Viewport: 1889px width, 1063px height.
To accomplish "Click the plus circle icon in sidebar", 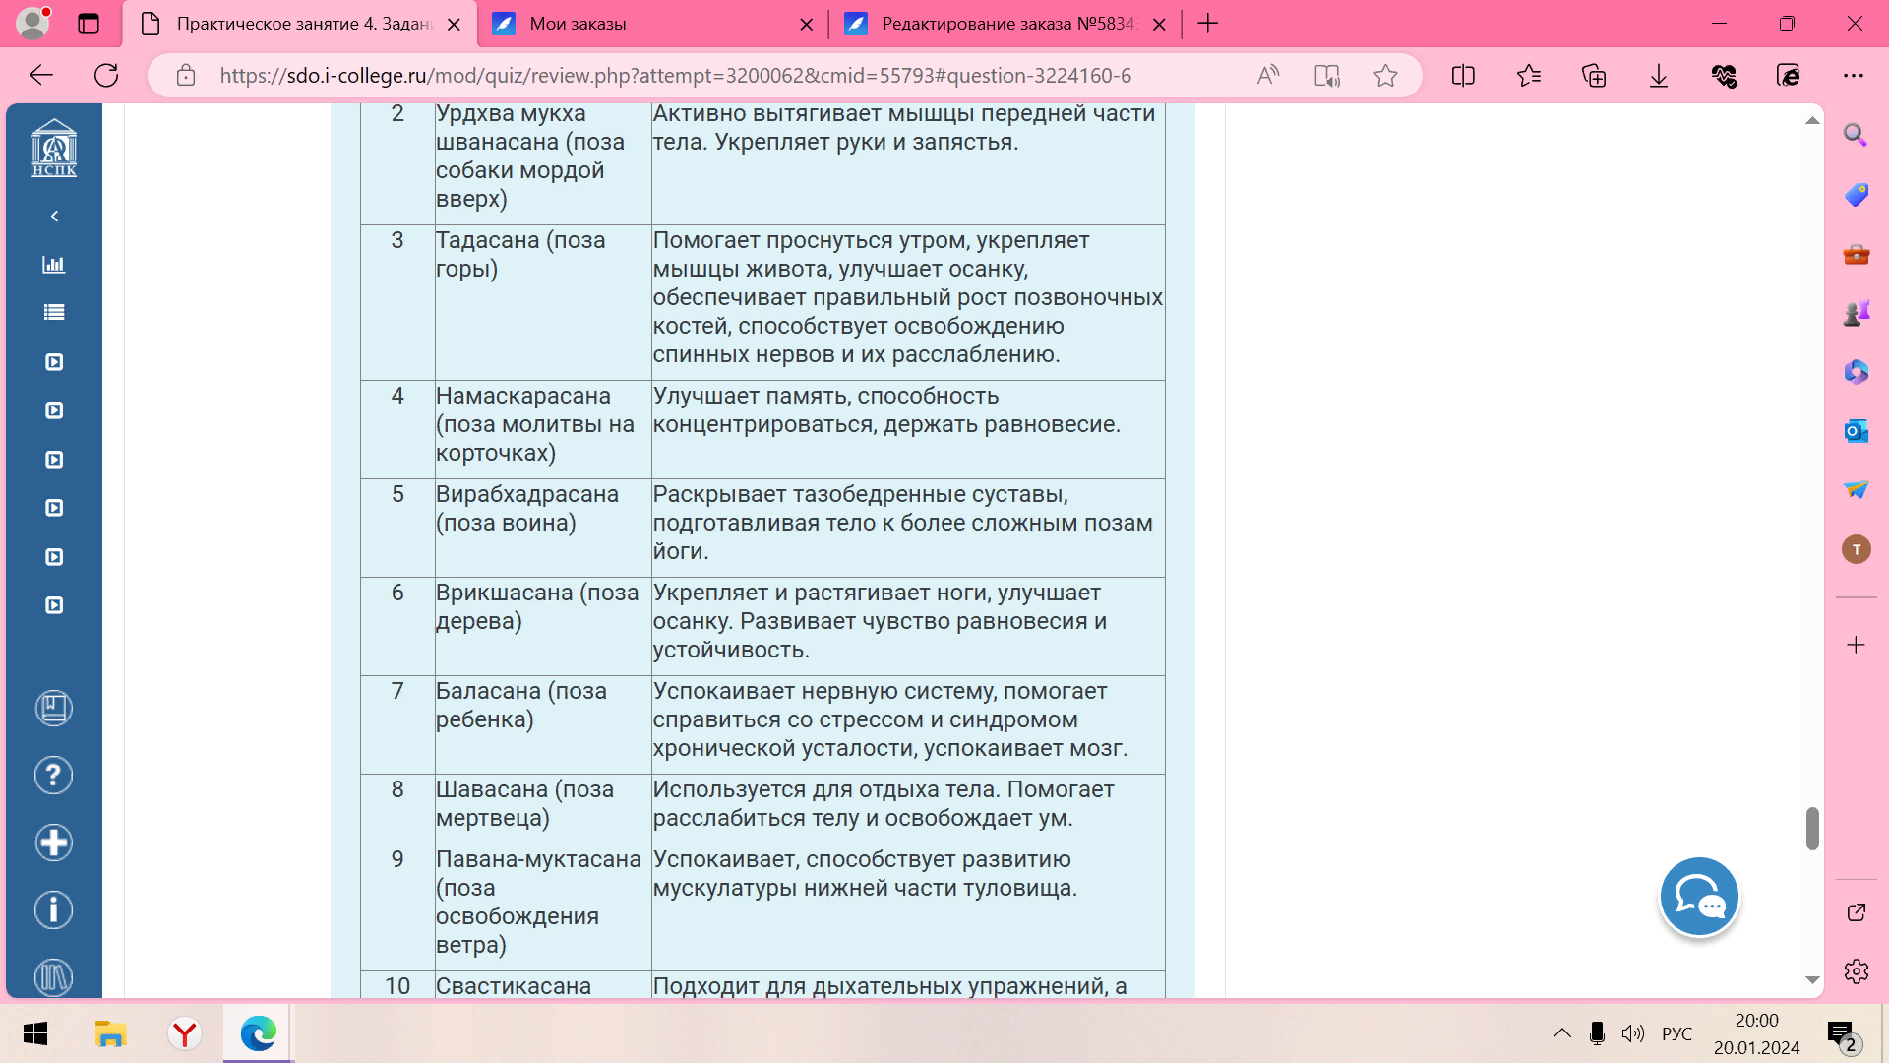I will click(54, 843).
